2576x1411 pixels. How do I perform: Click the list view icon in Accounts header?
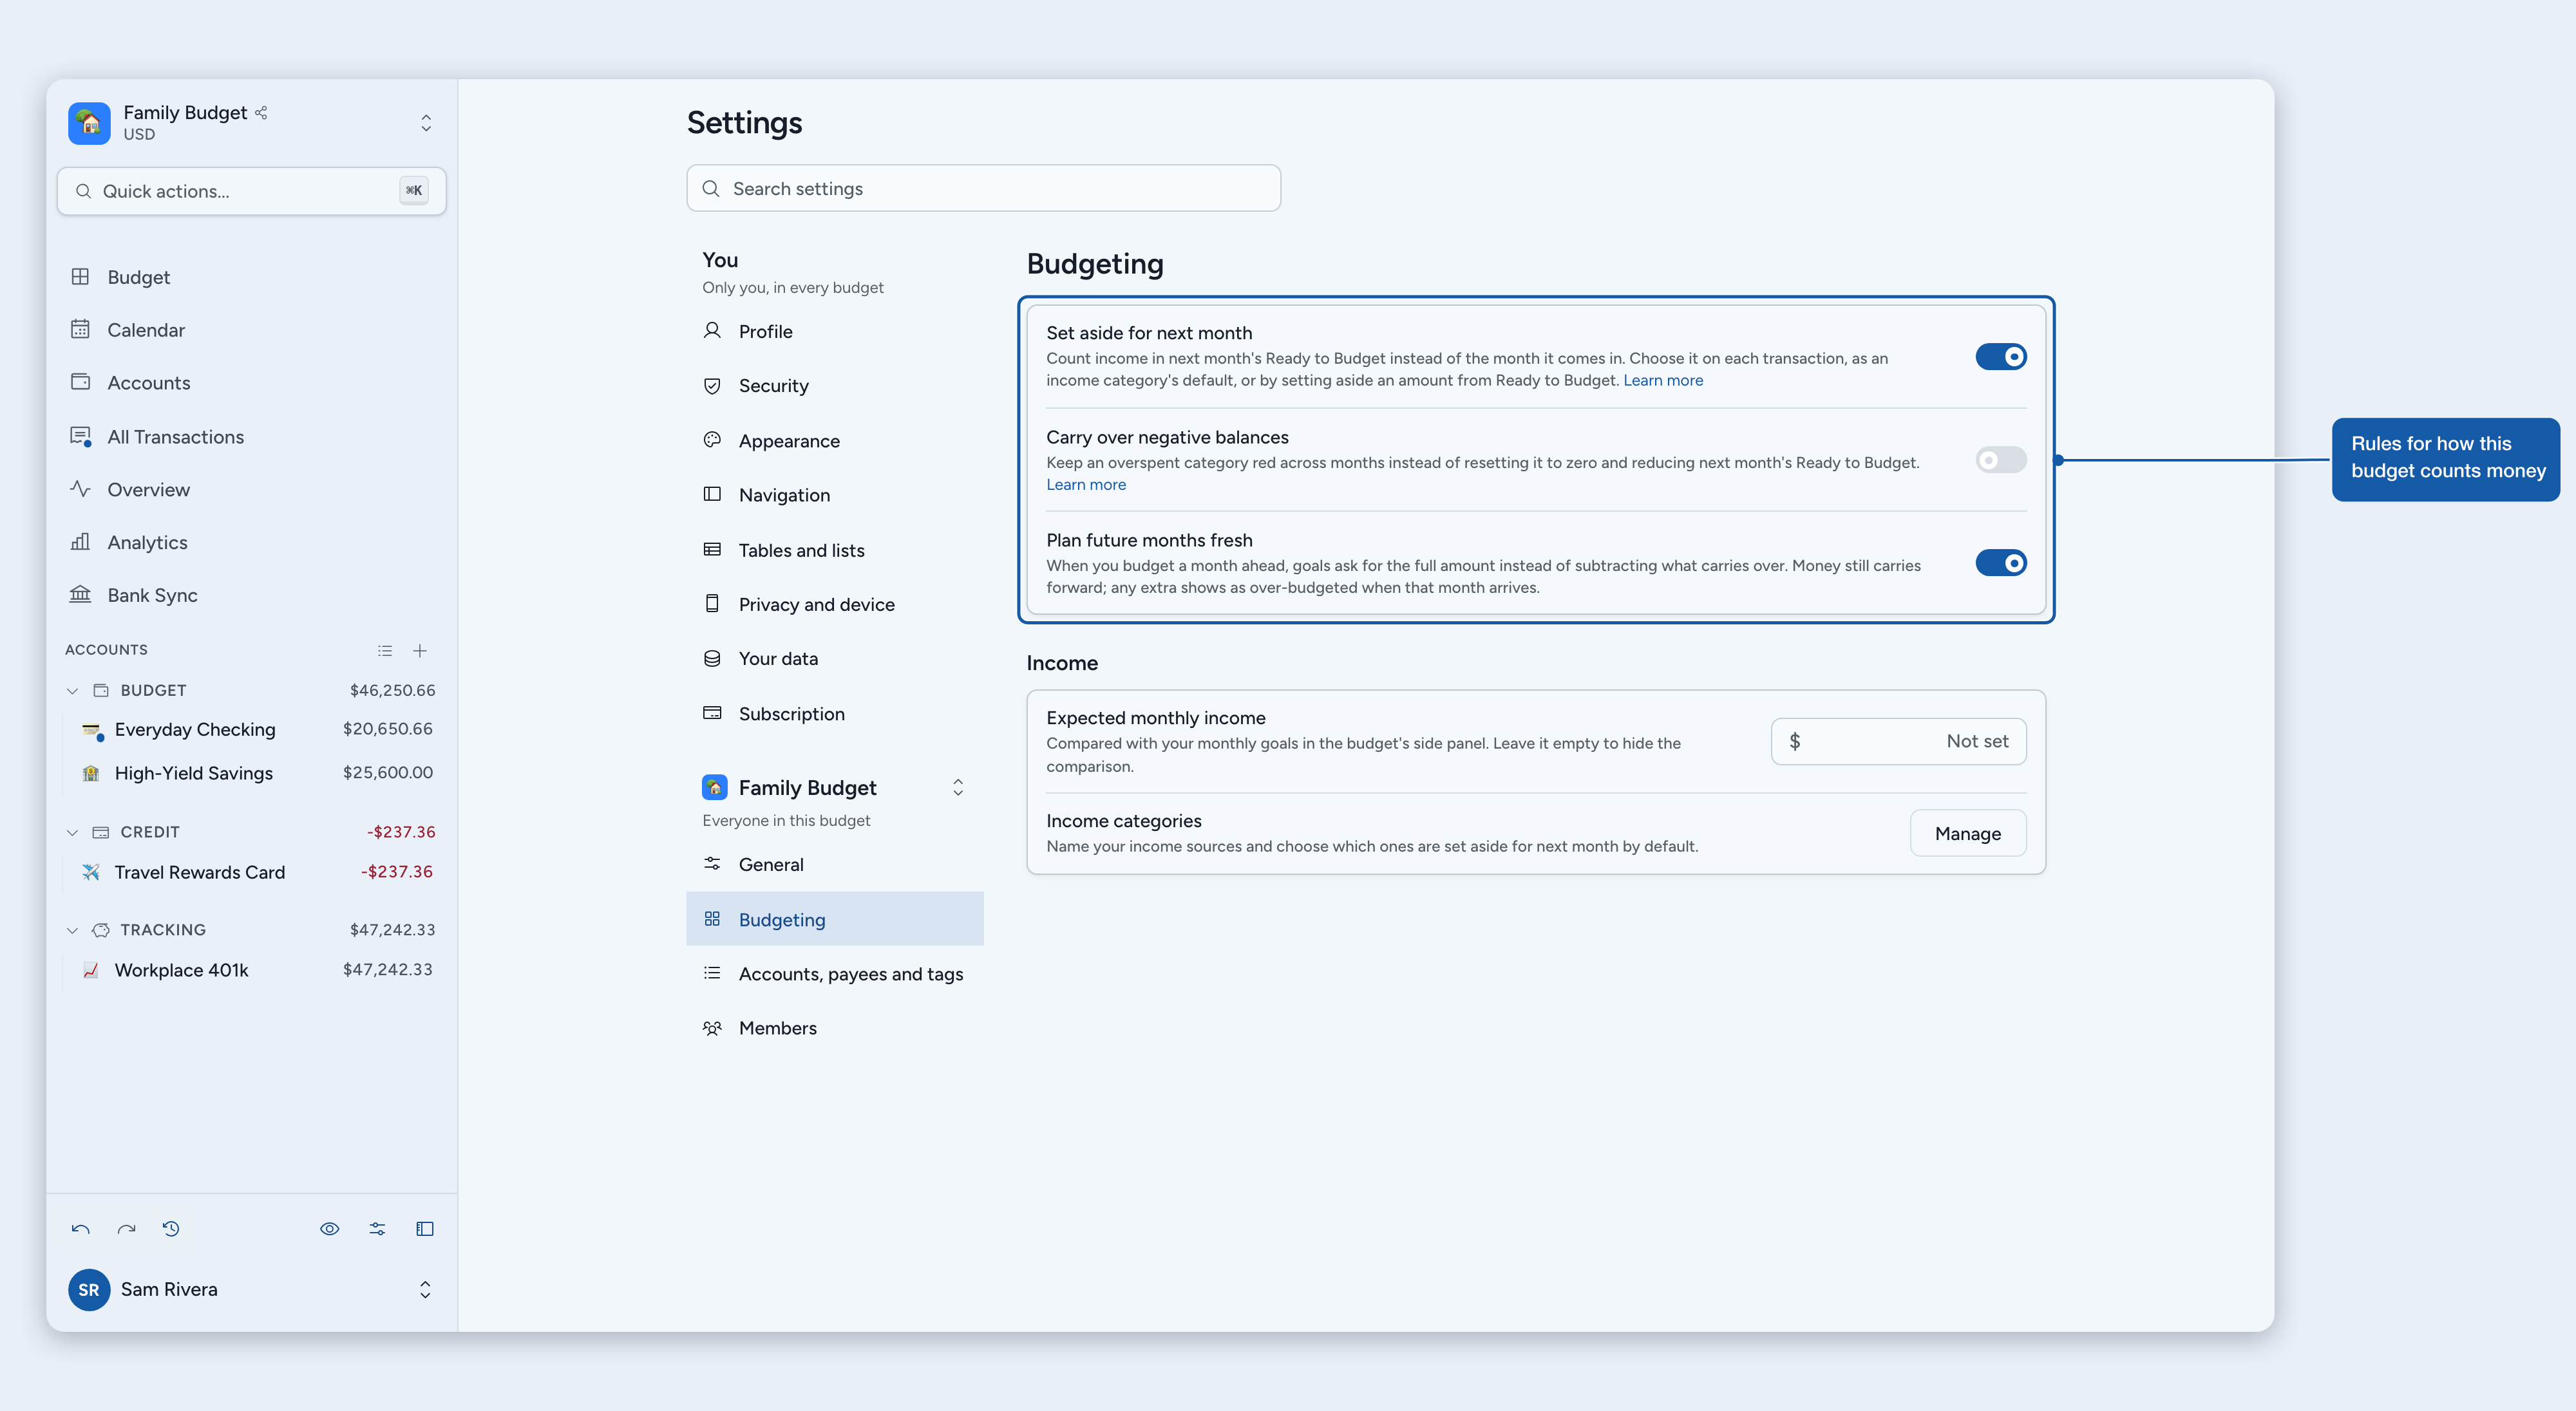click(x=385, y=651)
